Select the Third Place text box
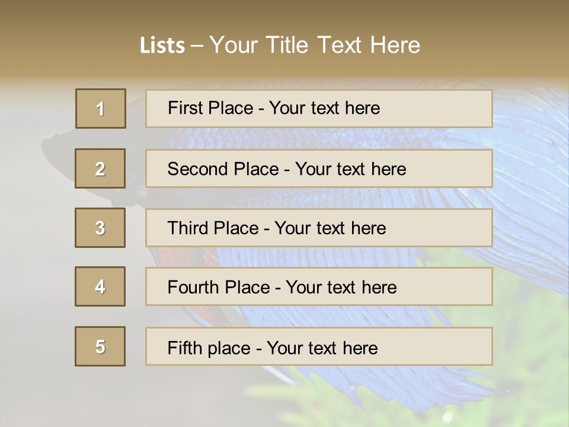569x427 pixels. pos(319,228)
